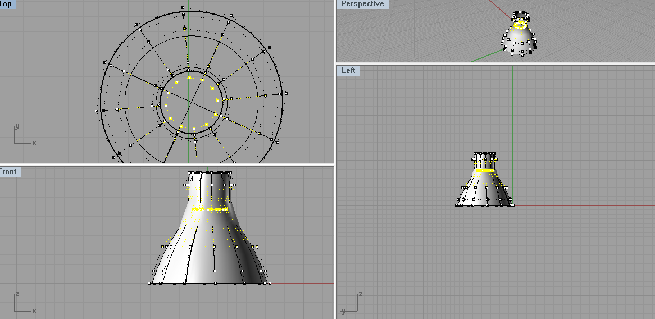Select the yellow control point ring in Top view
This screenshot has width=655, height=319.
[192, 103]
